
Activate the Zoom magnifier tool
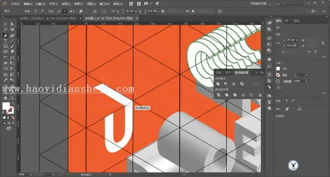(x=12, y=98)
